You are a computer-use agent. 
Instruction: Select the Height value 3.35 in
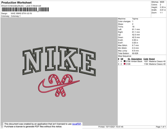163,7
